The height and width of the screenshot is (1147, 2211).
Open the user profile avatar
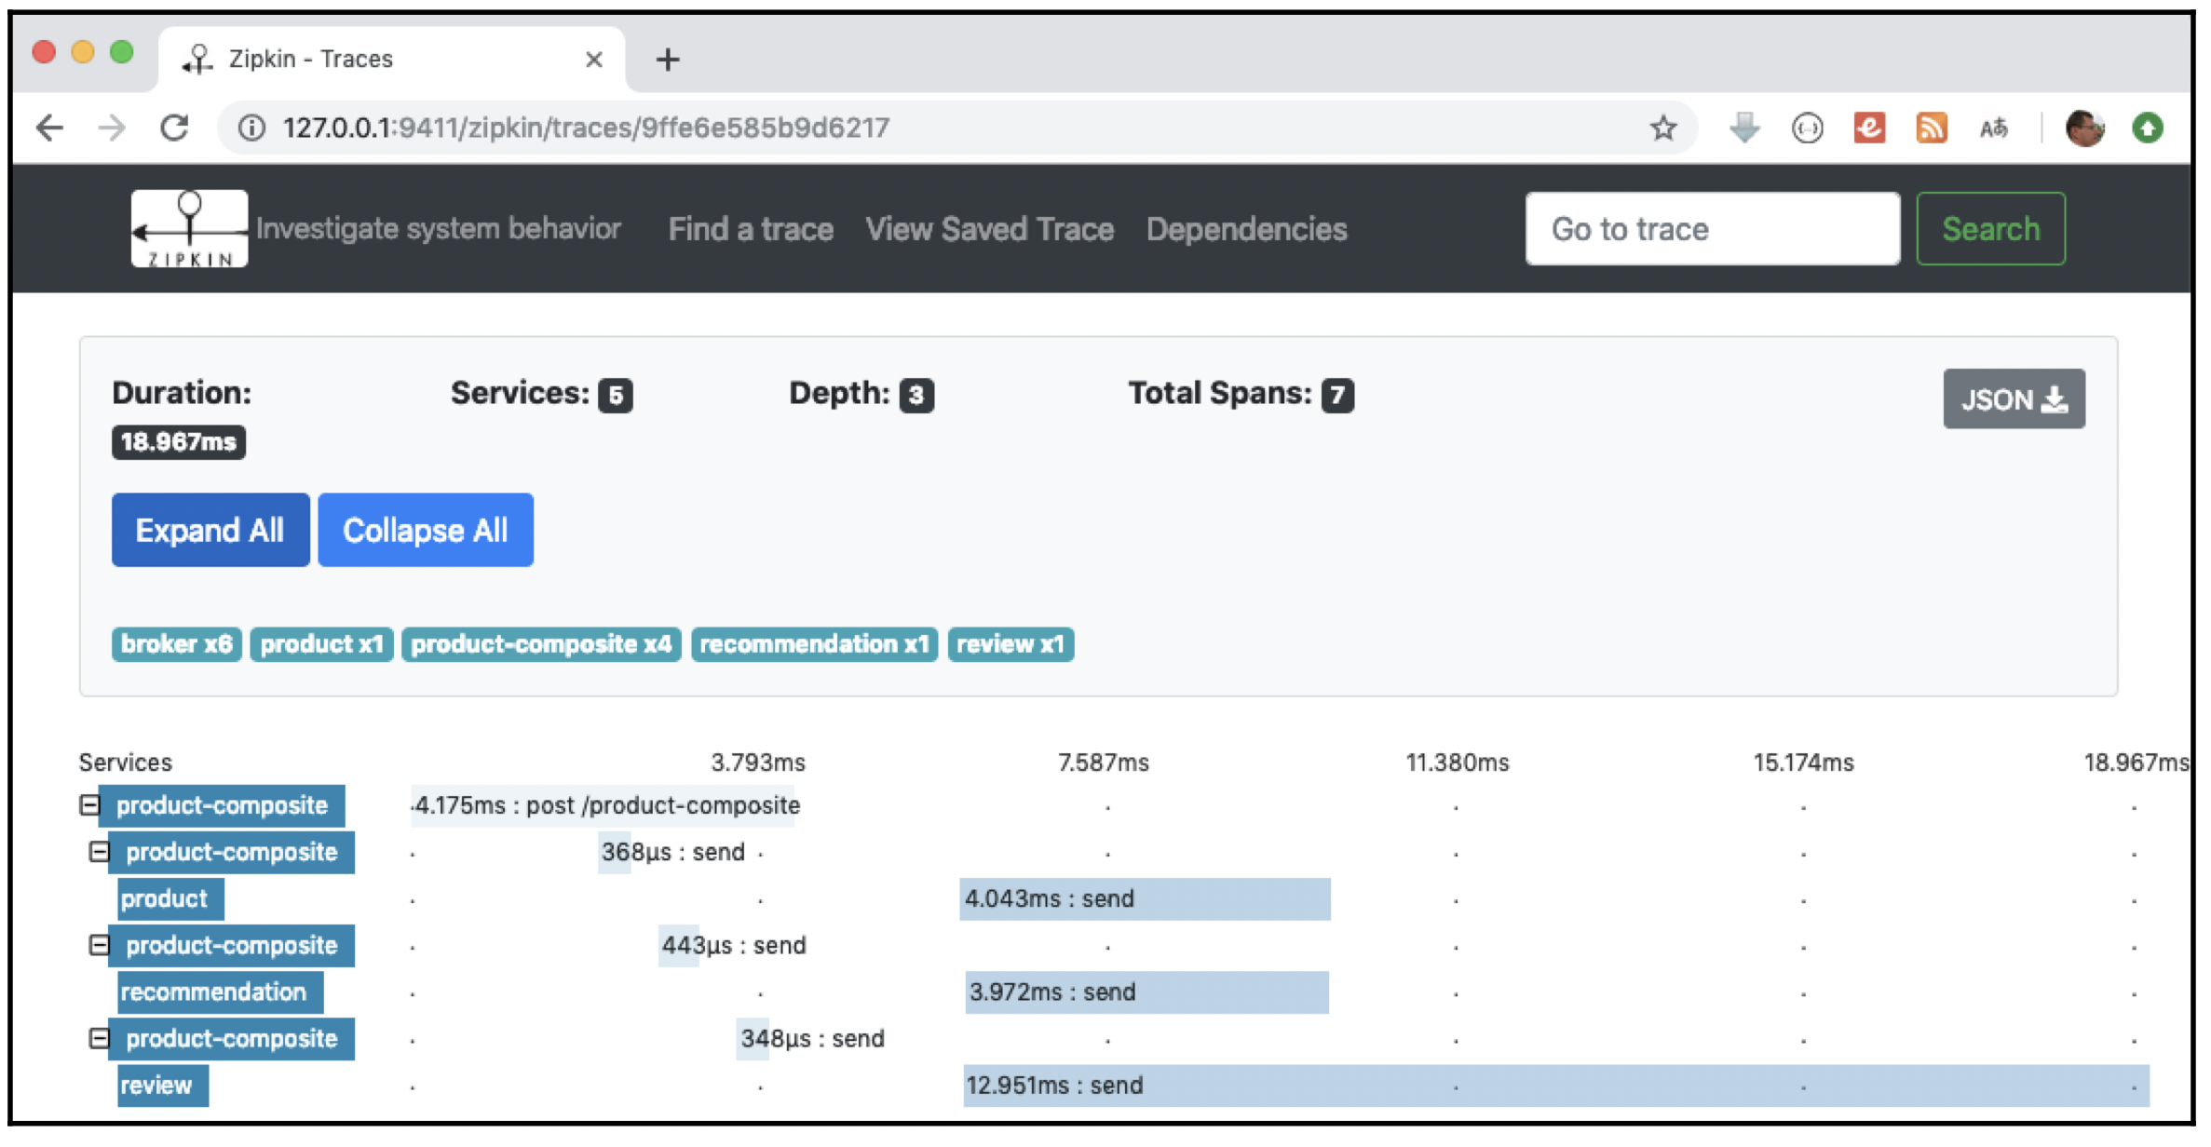pos(2084,128)
